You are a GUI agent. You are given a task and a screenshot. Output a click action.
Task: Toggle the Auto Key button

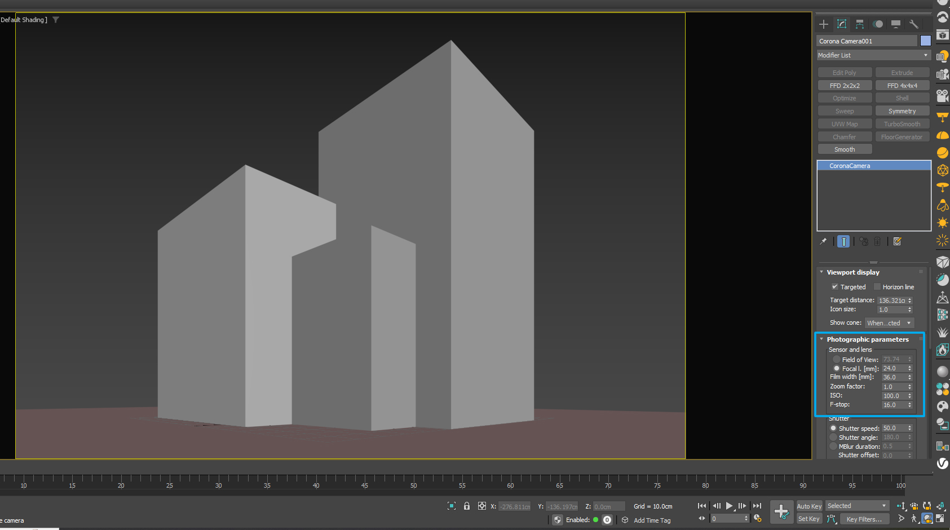click(809, 506)
